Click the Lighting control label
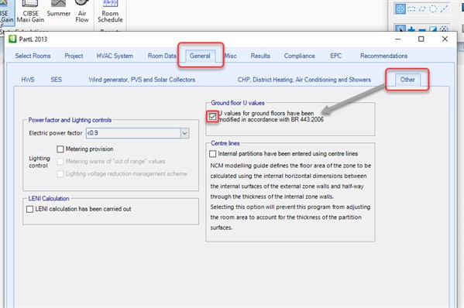 (40, 162)
